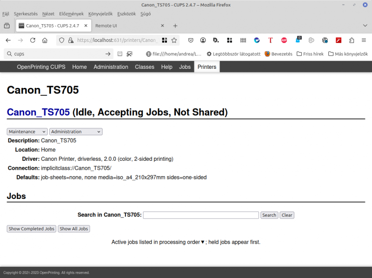
Task: Click the grey chat bubble extension icon
Action: pos(311,40)
